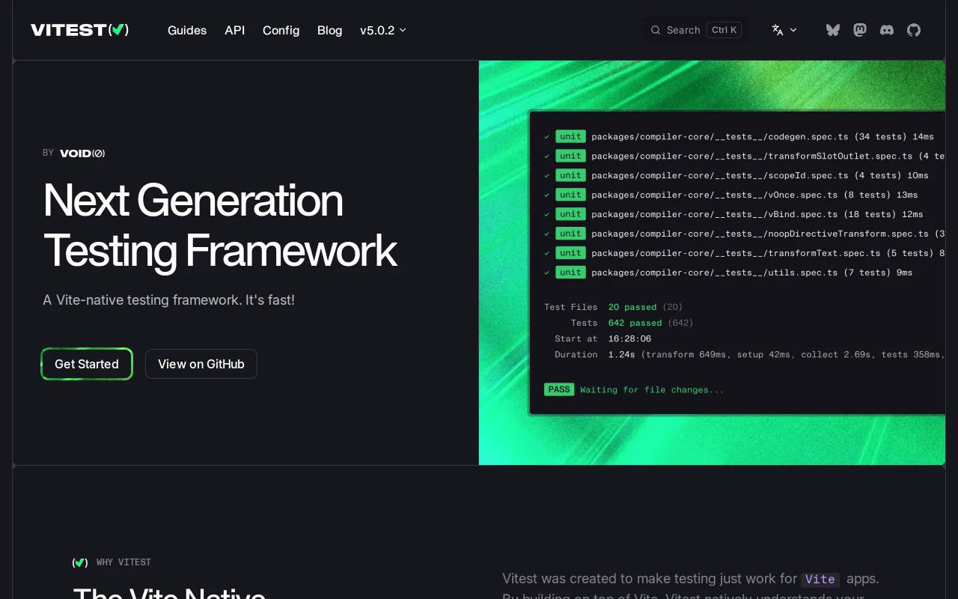The image size is (958, 599).
Task: Click the Vitest logo in the header
Action: click(80, 30)
